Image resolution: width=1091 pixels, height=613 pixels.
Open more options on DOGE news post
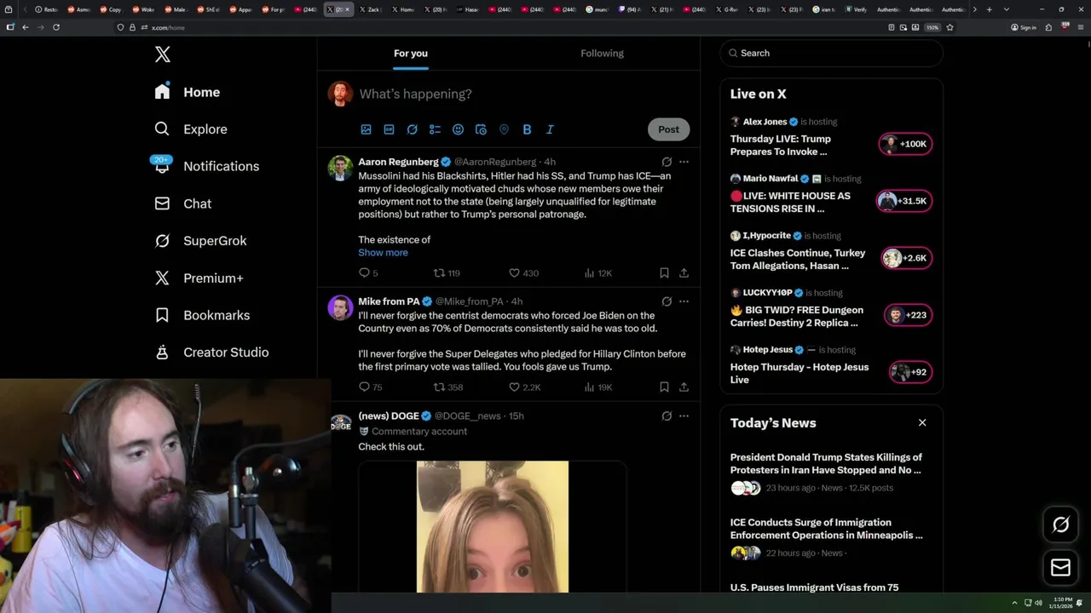[684, 416]
